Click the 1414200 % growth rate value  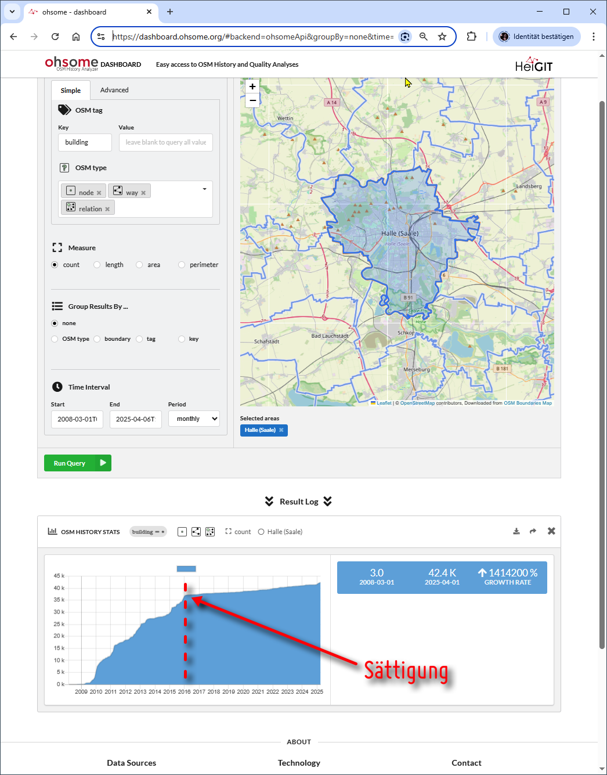pos(508,573)
